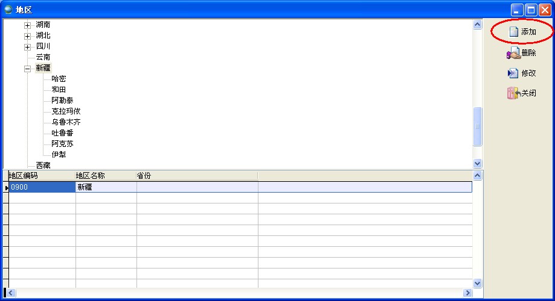Click the 关闭 (Close) button icon

pos(513,93)
